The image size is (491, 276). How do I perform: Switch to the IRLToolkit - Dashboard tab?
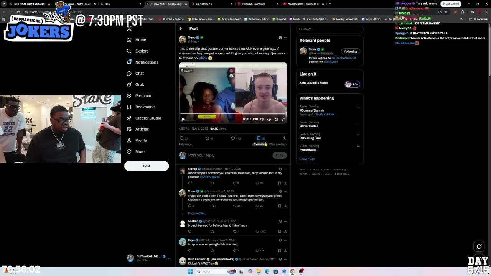pos(256,4)
